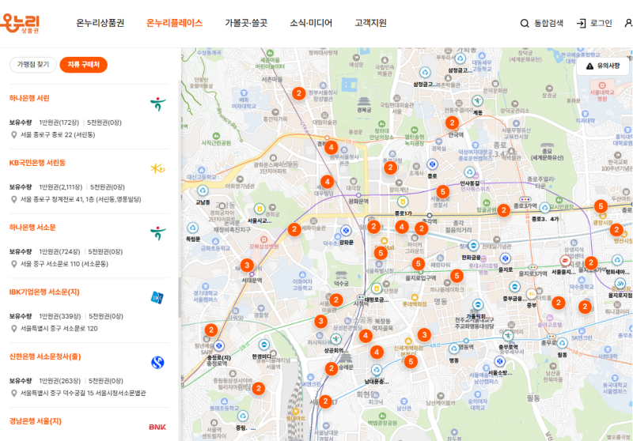This screenshot has height=441, width=633.
Task: Click the pin icon beside 서소문로 110 address
Action: tap(13, 264)
